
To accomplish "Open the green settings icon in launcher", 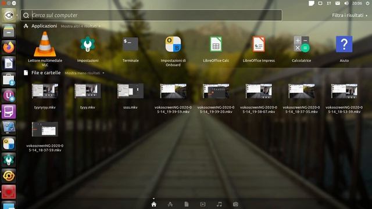I will click(9, 160).
